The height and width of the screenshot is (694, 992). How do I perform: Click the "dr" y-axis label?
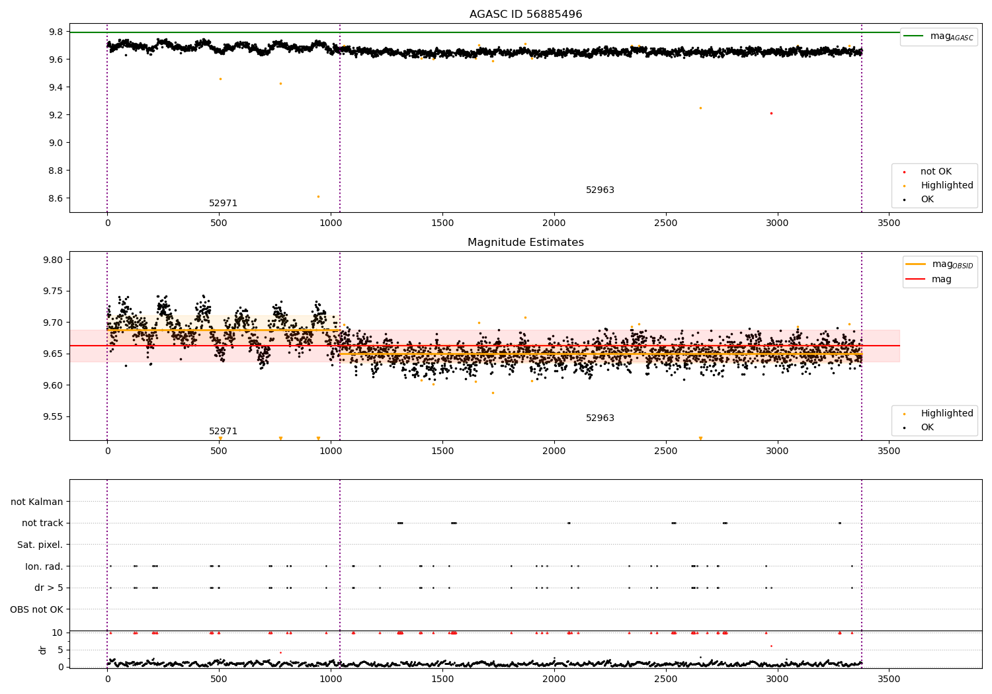[43, 650]
